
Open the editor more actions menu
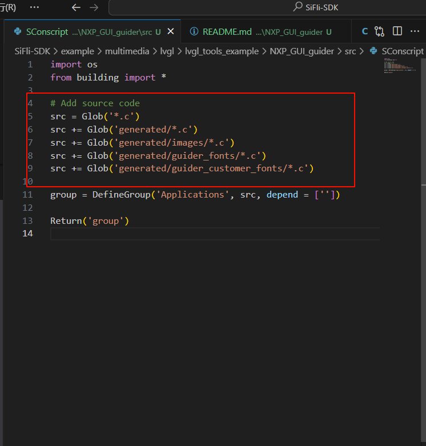pyautogui.click(x=415, y=31)
